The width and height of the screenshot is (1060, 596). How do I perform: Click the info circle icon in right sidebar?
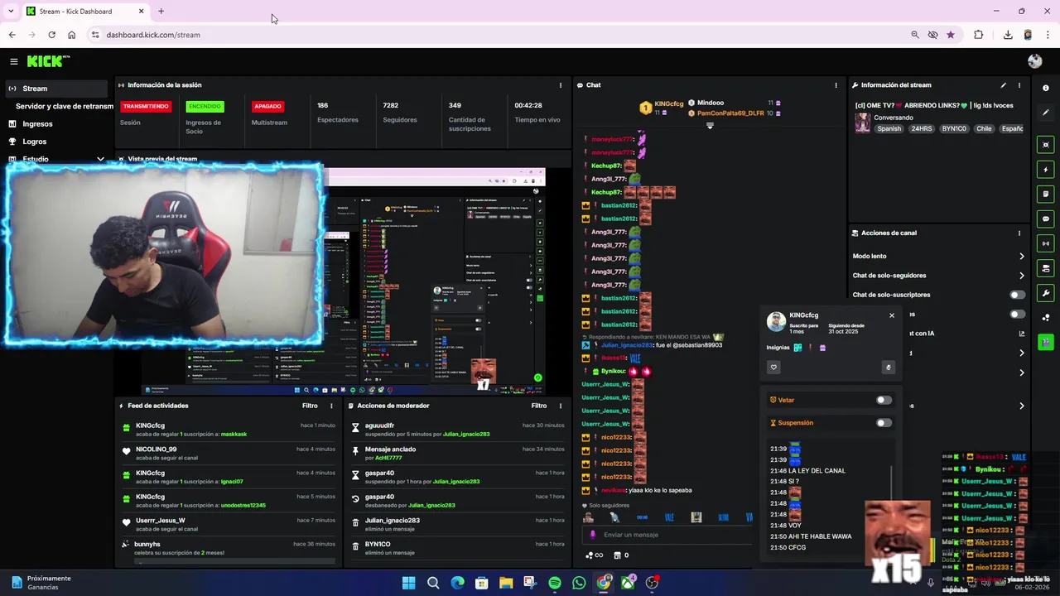(1046, 88)
